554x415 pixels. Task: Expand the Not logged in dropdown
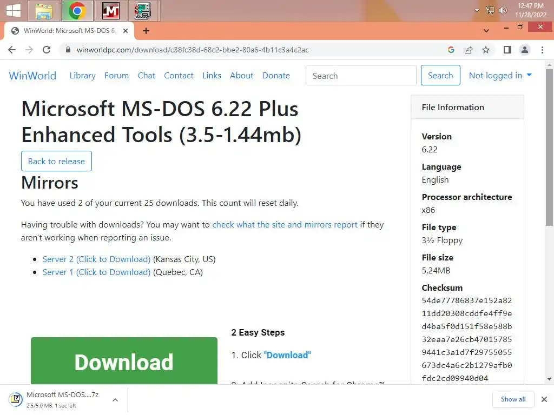(500, 75)
